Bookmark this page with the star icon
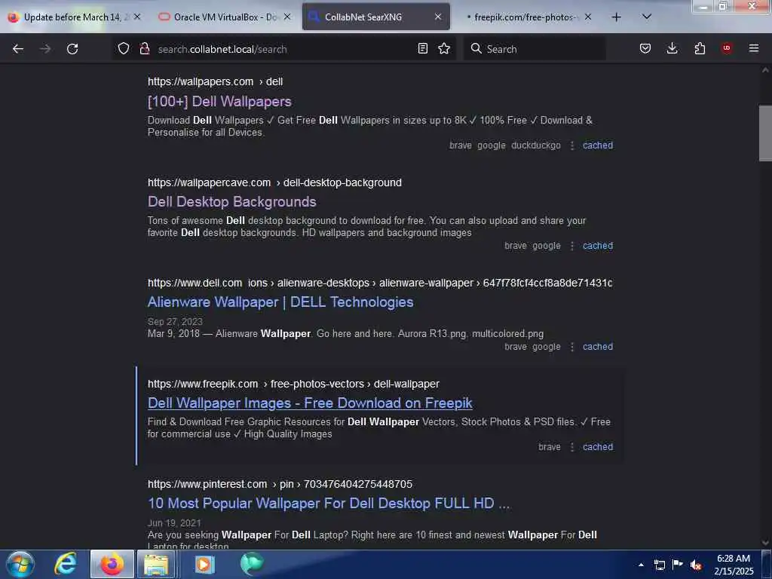 [444, 48]
